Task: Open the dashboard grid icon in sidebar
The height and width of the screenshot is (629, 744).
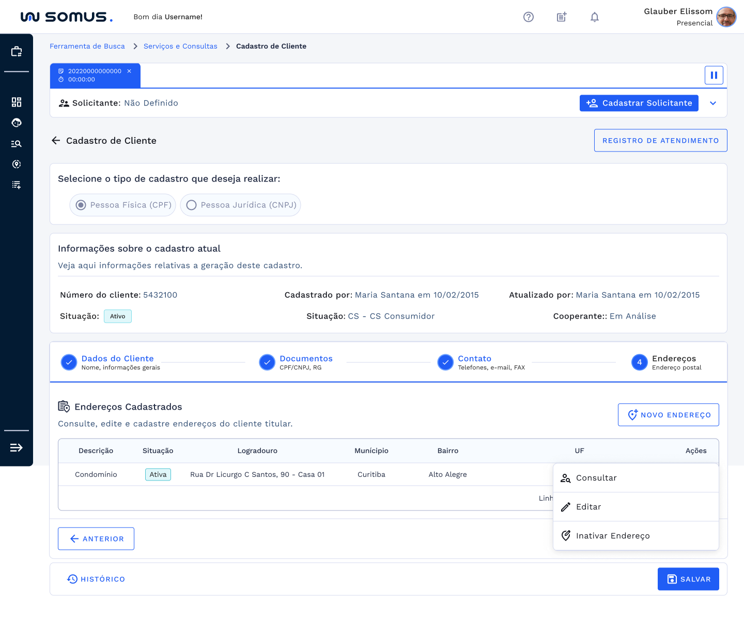Action: (x=17, y=102)
